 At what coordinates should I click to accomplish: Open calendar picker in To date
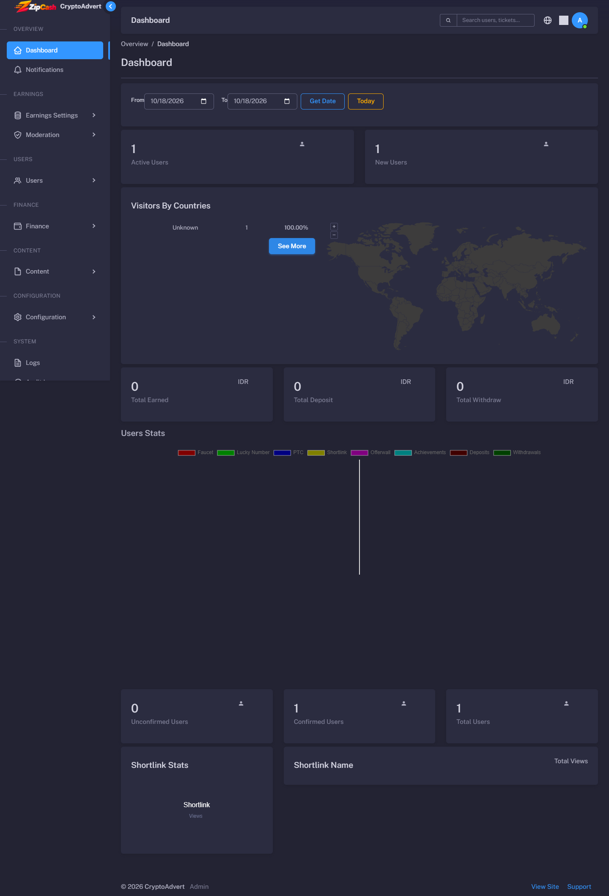pyautogui.click(x=287, y=101)
